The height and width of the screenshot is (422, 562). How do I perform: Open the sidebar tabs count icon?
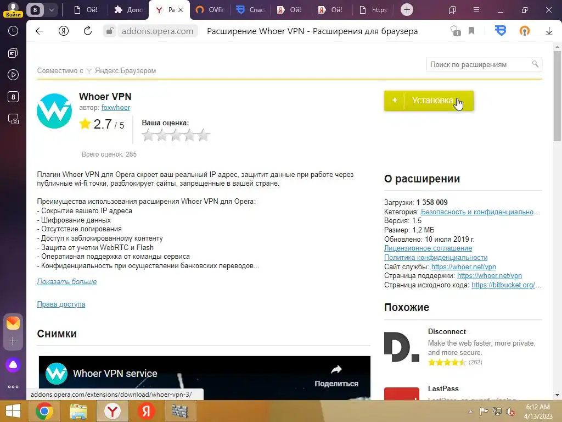[13, 97]
